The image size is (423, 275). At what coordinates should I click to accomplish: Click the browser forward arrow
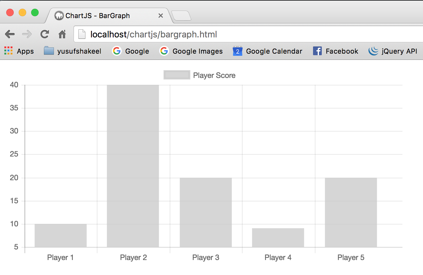coord(27,34)
